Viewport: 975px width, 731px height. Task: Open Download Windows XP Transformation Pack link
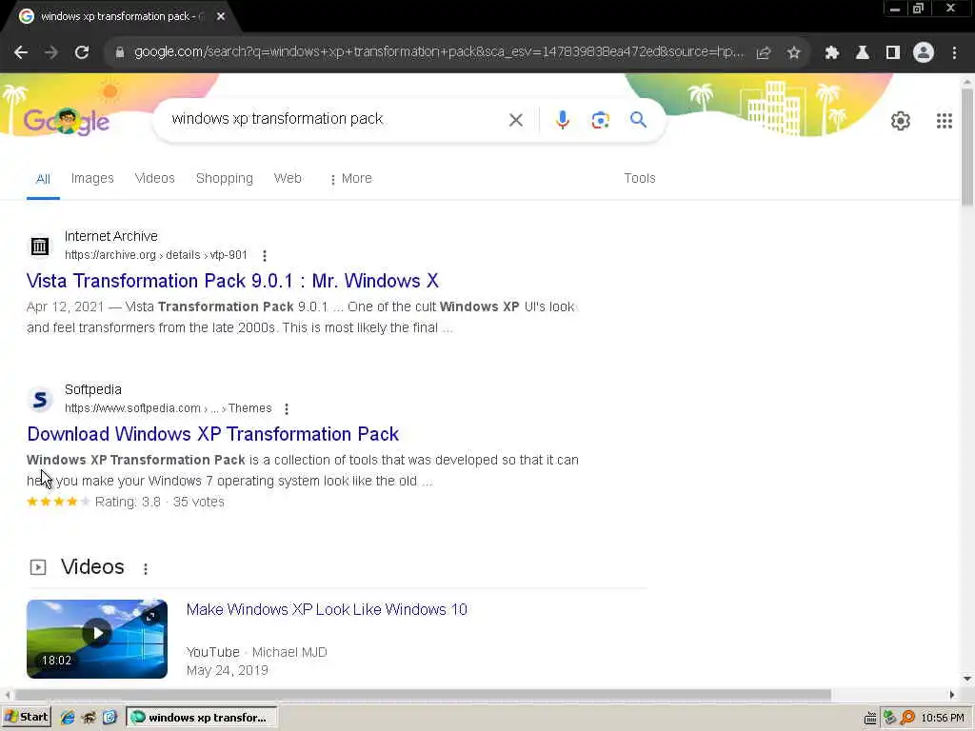(x=212, y=434)
